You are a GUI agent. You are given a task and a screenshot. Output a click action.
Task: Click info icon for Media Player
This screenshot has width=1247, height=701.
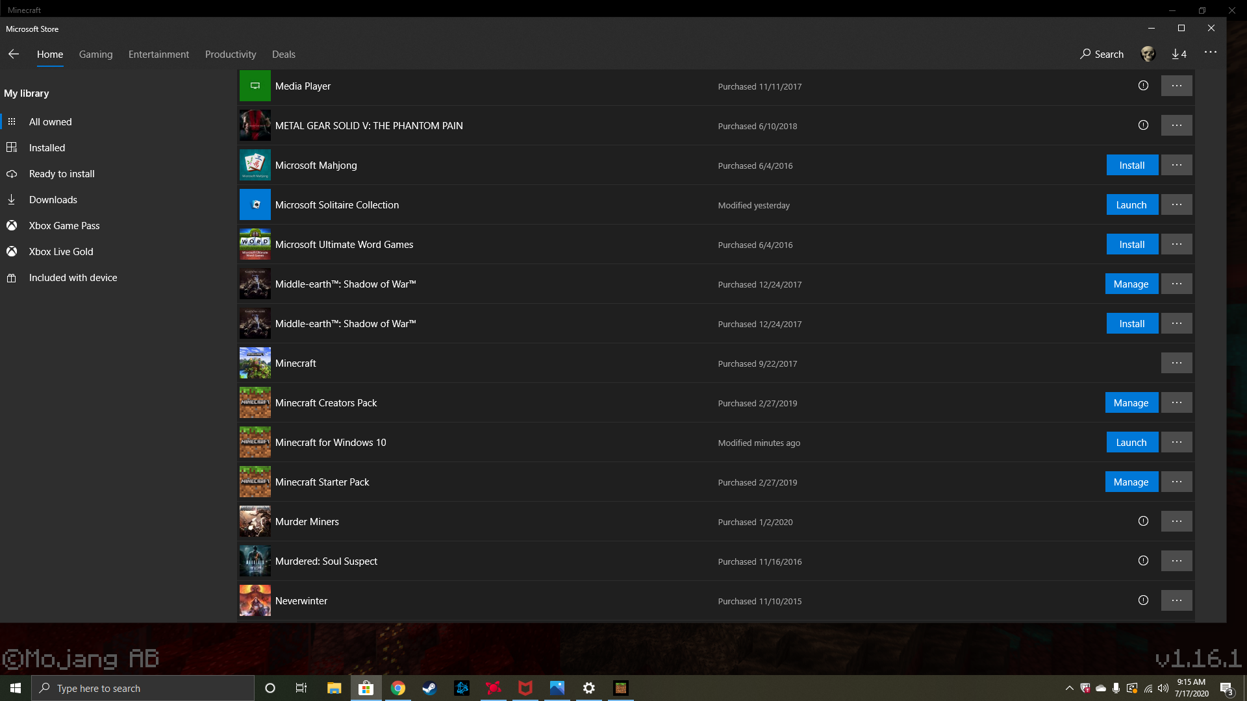pos(1143,86)
